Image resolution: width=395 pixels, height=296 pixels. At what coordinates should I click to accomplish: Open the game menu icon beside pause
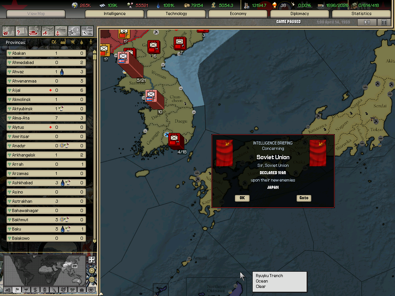click(x=384, y=22)
